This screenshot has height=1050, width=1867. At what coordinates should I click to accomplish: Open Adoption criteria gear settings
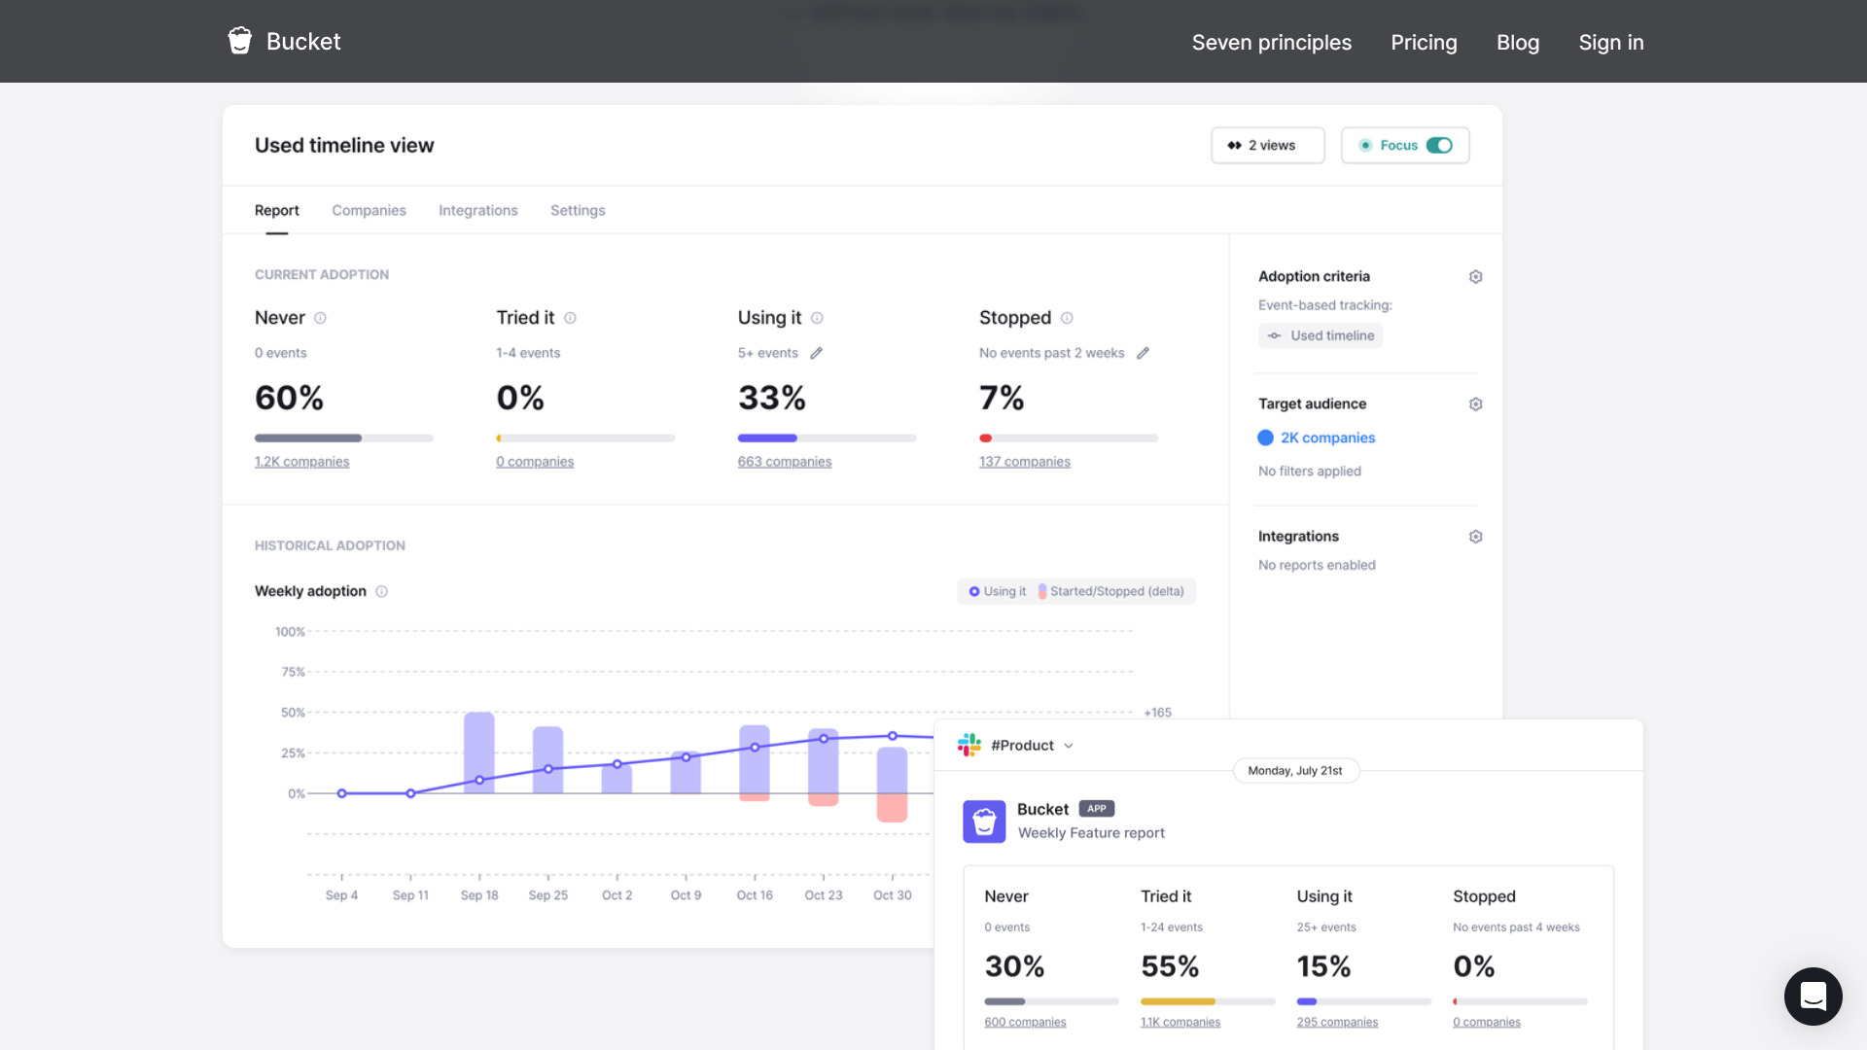pos(1475,277)
